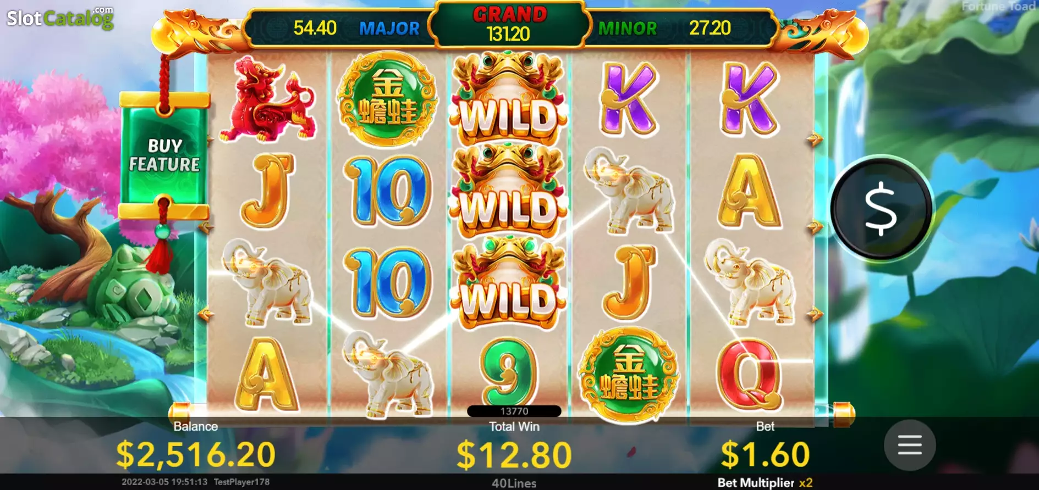This screenshot has width=1039, height=490.
Task: Click the purple K on reel five
Action: coord(749,99)
